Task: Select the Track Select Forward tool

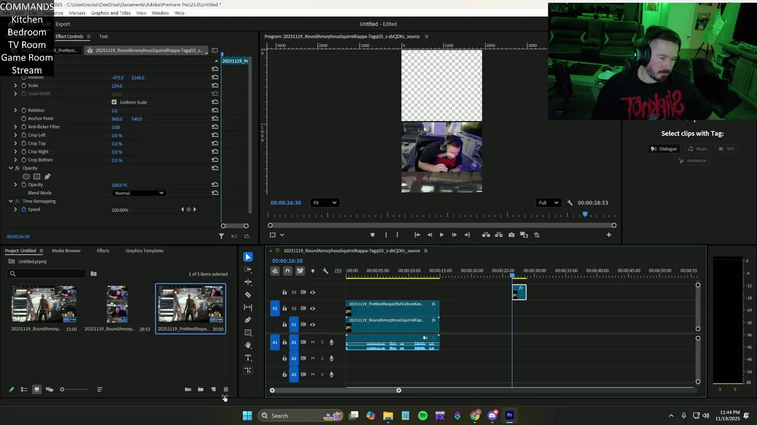Action: pyautogui.click(x=248, y=269)
